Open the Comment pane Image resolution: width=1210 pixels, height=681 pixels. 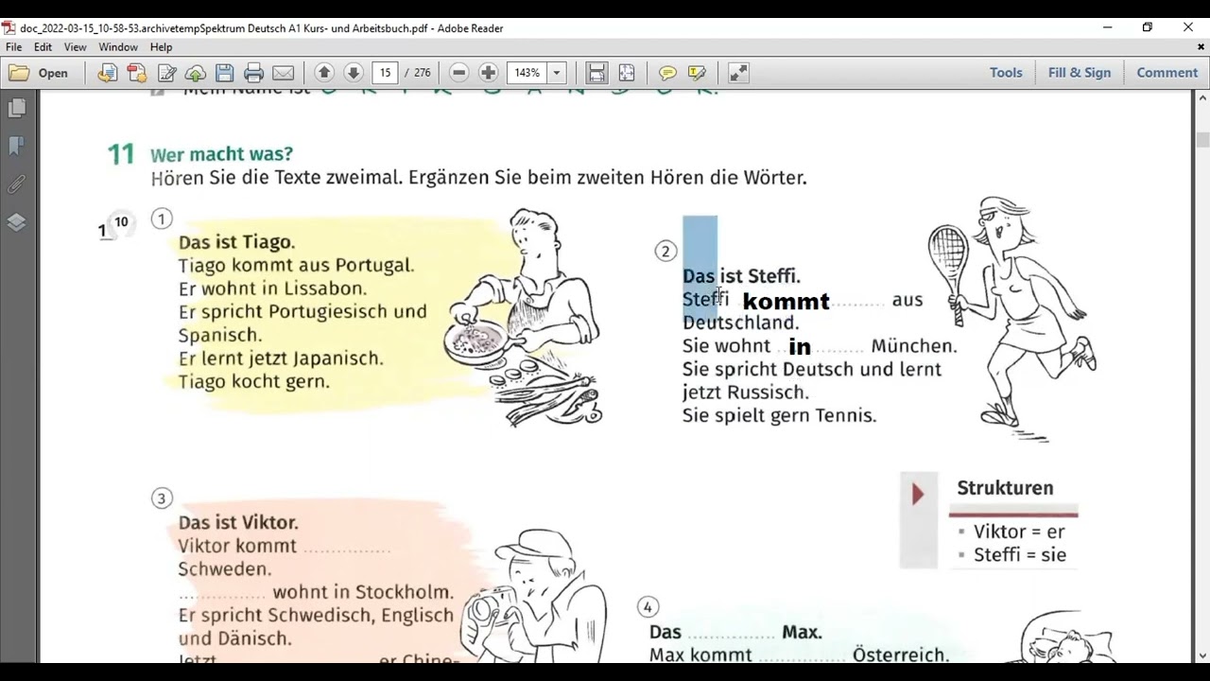1167,73
